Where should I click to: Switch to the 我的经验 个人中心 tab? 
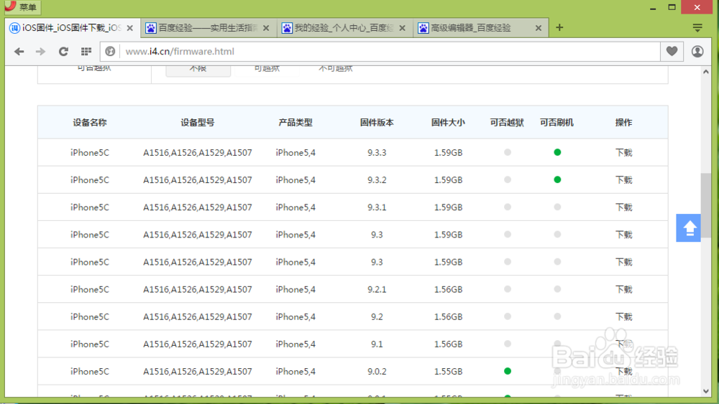pyautogui.click(x=345, y=28)
